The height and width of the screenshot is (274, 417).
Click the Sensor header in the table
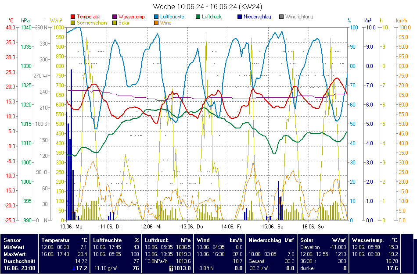[12, 240]
